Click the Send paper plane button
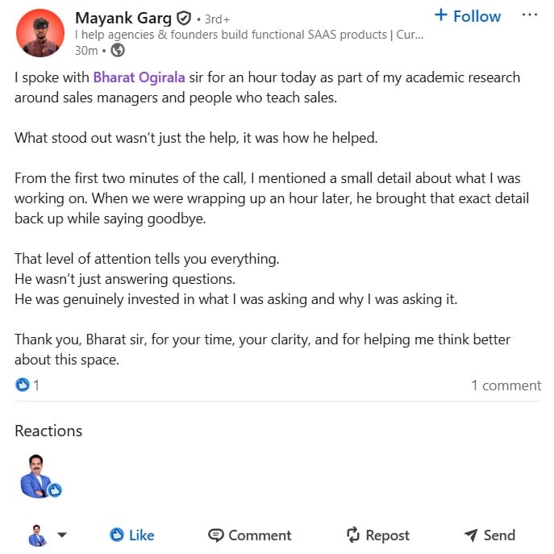 [489, 535]
